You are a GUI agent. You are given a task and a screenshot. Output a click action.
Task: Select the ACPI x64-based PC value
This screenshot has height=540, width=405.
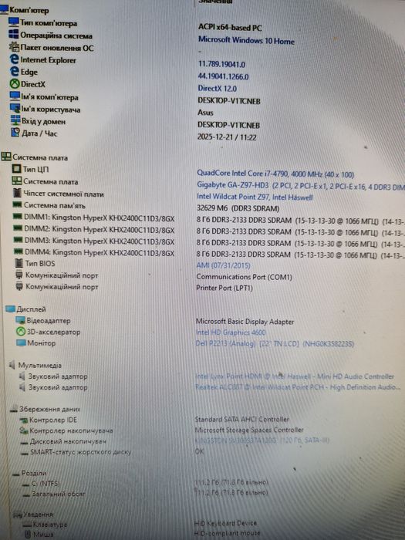tap(230, 28)
